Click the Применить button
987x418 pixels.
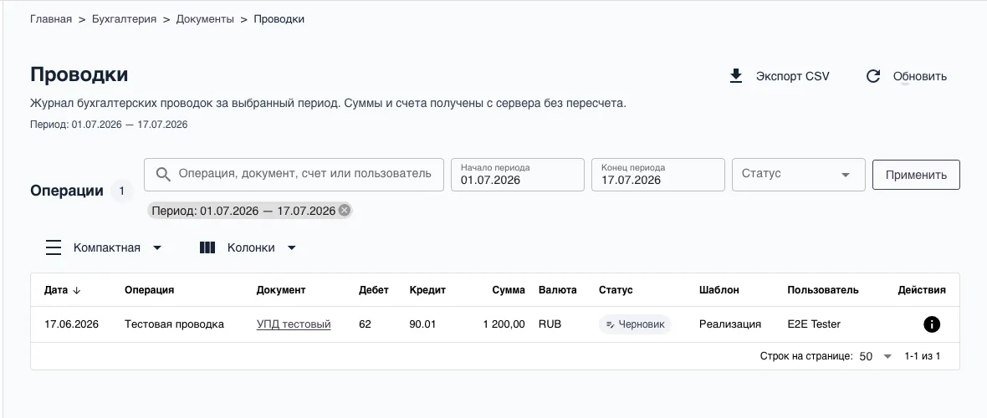click(916, 175)
